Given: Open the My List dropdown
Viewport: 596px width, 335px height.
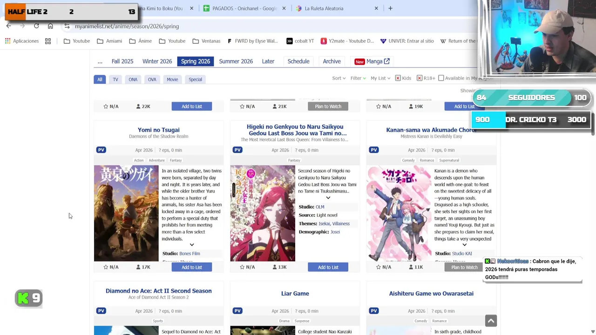Looking at the screenshot, I should click(380, 78).
